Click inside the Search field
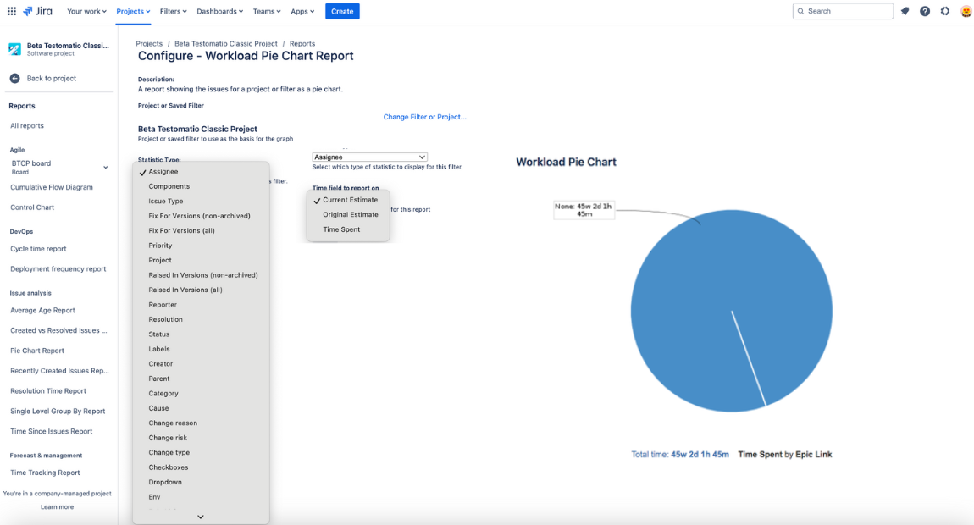The image size is (974, 525). pyautogui.click(x=843, y=11)
